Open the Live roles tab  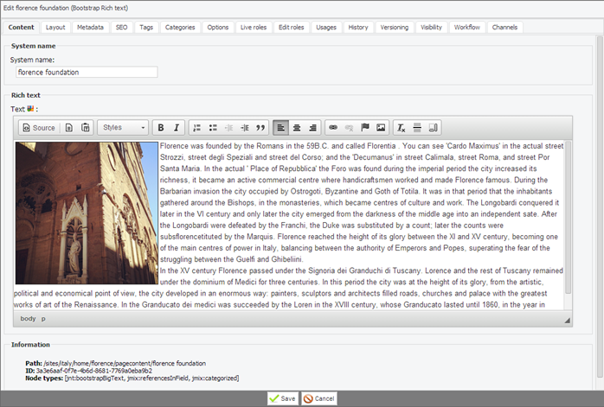254,28
